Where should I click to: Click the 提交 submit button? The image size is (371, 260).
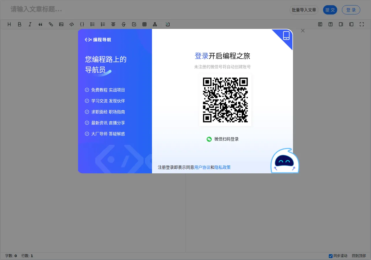pos(330,10)
